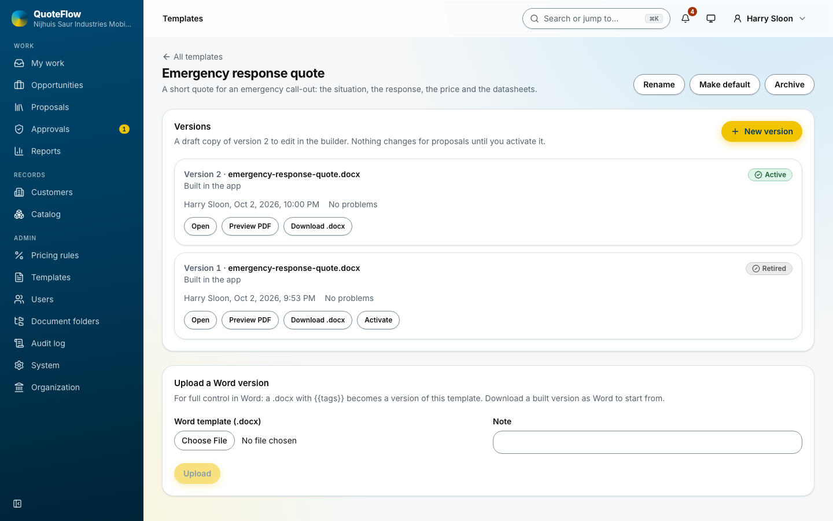The image size is (833, 521).
Task: Download .docx for Version 2
Action: click(318, 226)
